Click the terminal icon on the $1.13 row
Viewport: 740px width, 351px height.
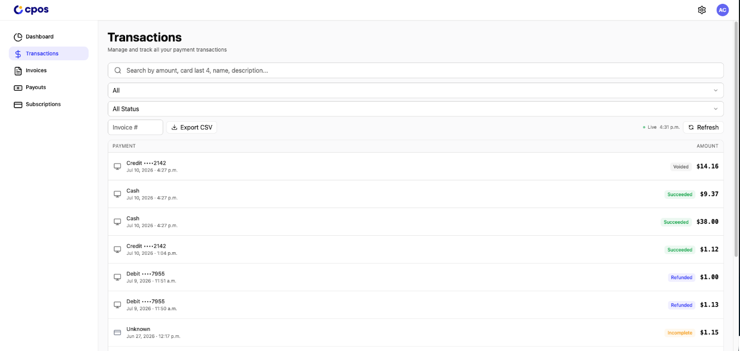[x=117, y=305]
